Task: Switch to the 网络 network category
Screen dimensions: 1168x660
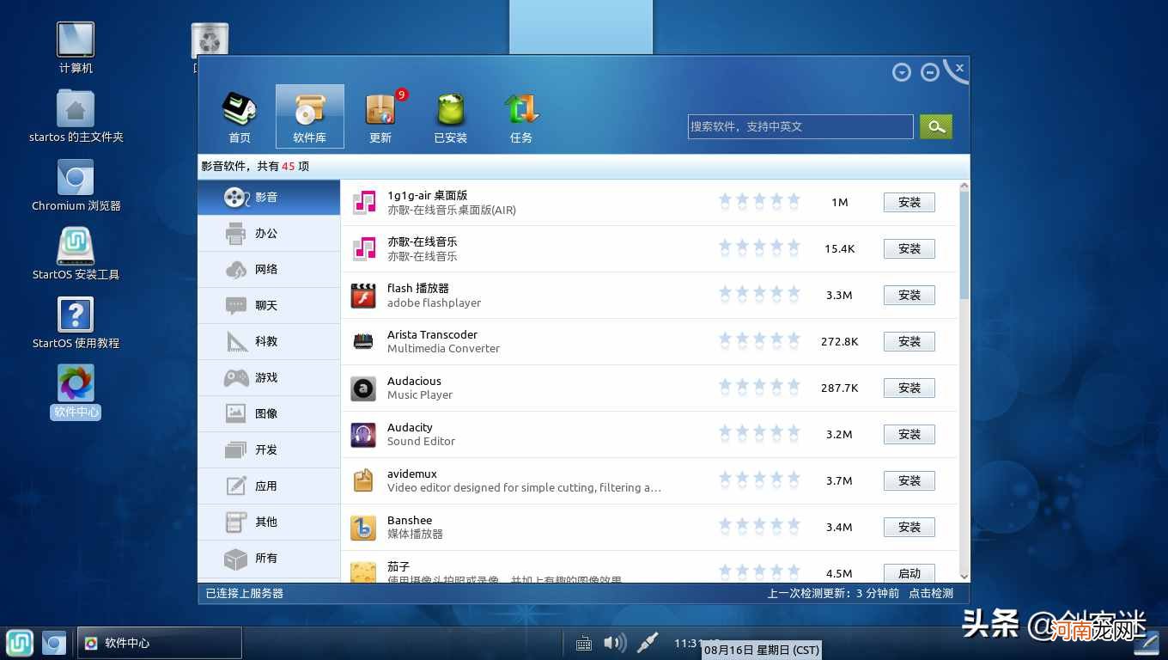Action: coord(266,269)
